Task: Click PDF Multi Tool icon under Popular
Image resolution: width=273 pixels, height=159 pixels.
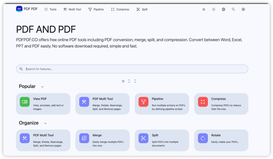Action: point(84,102)
